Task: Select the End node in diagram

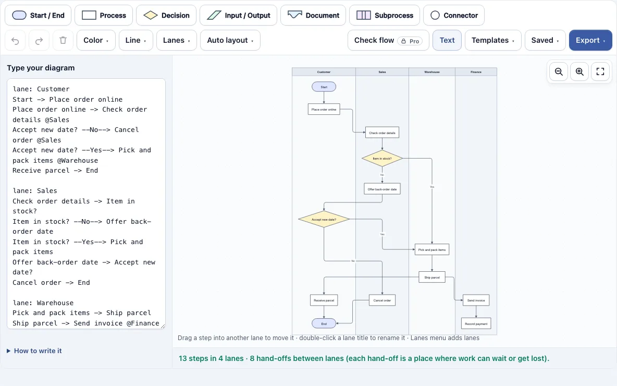Action: click(x=324, y=324)
